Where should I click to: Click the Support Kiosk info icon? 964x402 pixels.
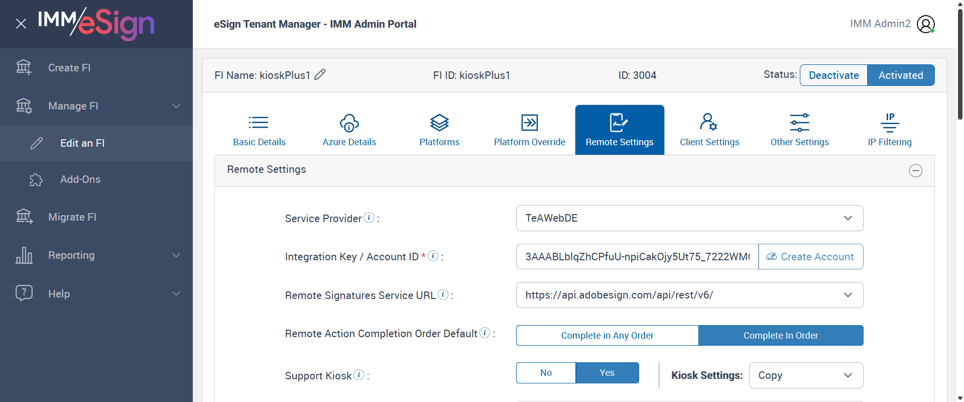(x=359, y=375)
